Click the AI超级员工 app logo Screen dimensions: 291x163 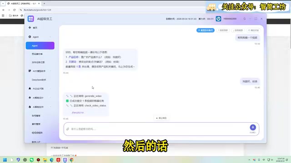(x=31, y=19)
